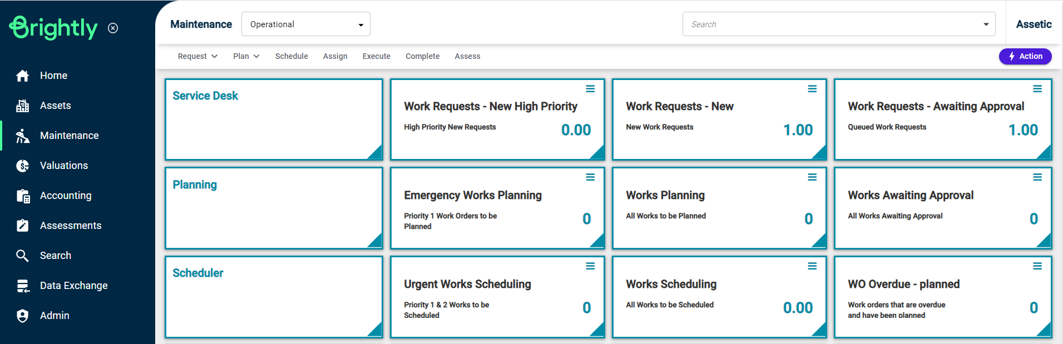Click the Assets building icon
This screenshot has height=344, width=1063.
[x=22, y=106]
